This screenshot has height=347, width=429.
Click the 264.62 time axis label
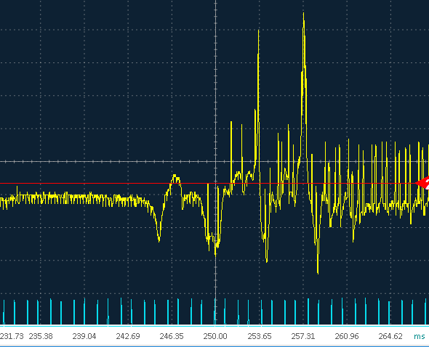pyautogui.click(x=390, y=336)
